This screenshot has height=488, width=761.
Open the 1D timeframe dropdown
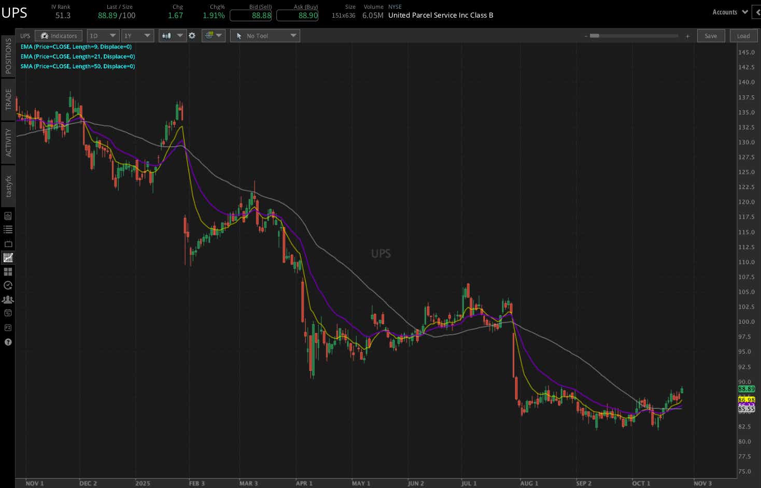tap(103, 35)
